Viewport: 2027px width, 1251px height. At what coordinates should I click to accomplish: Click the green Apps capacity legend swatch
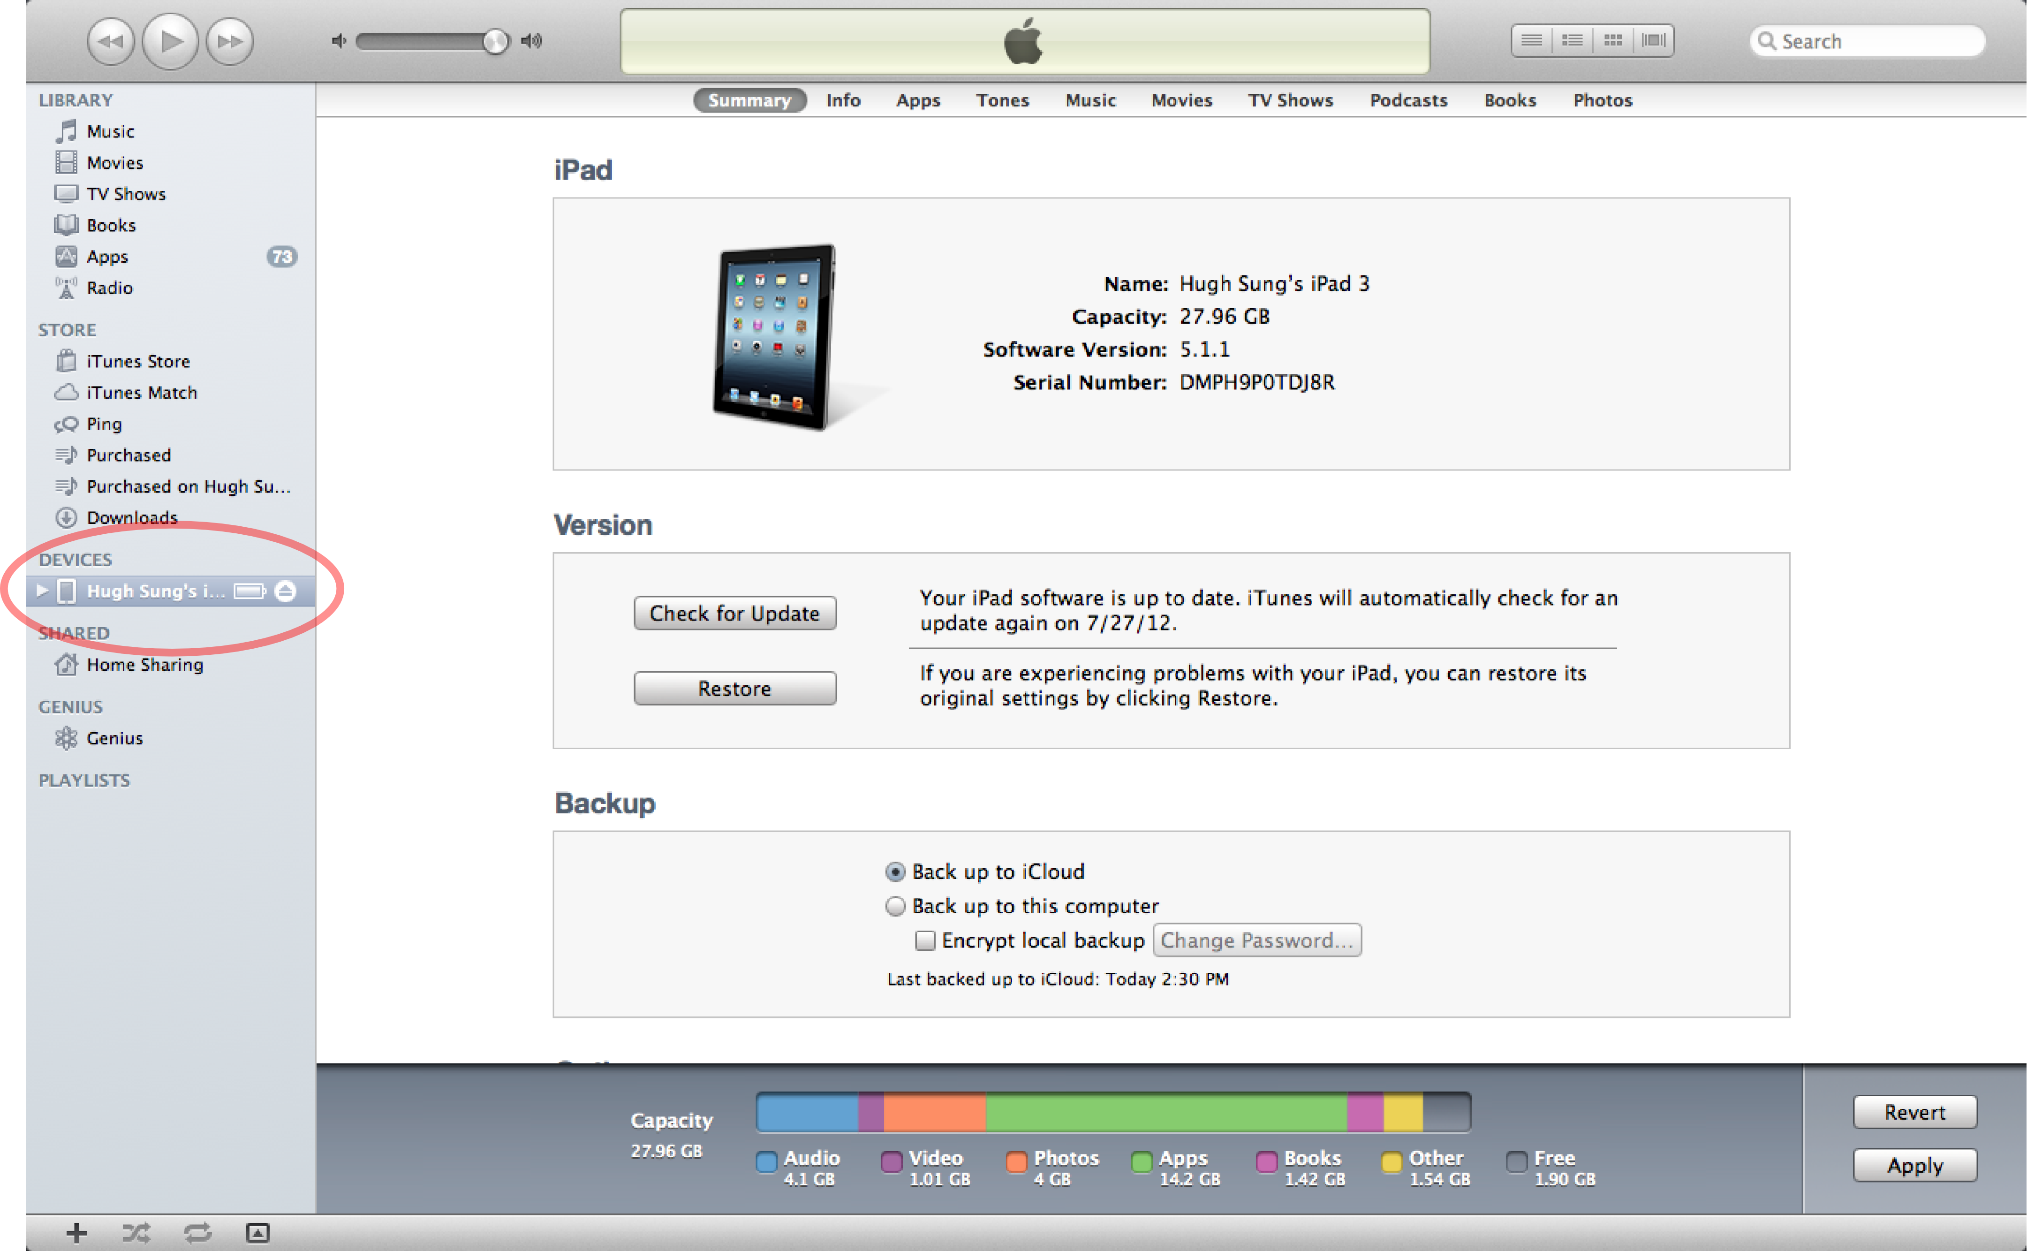click(x=1141, y=1161)
